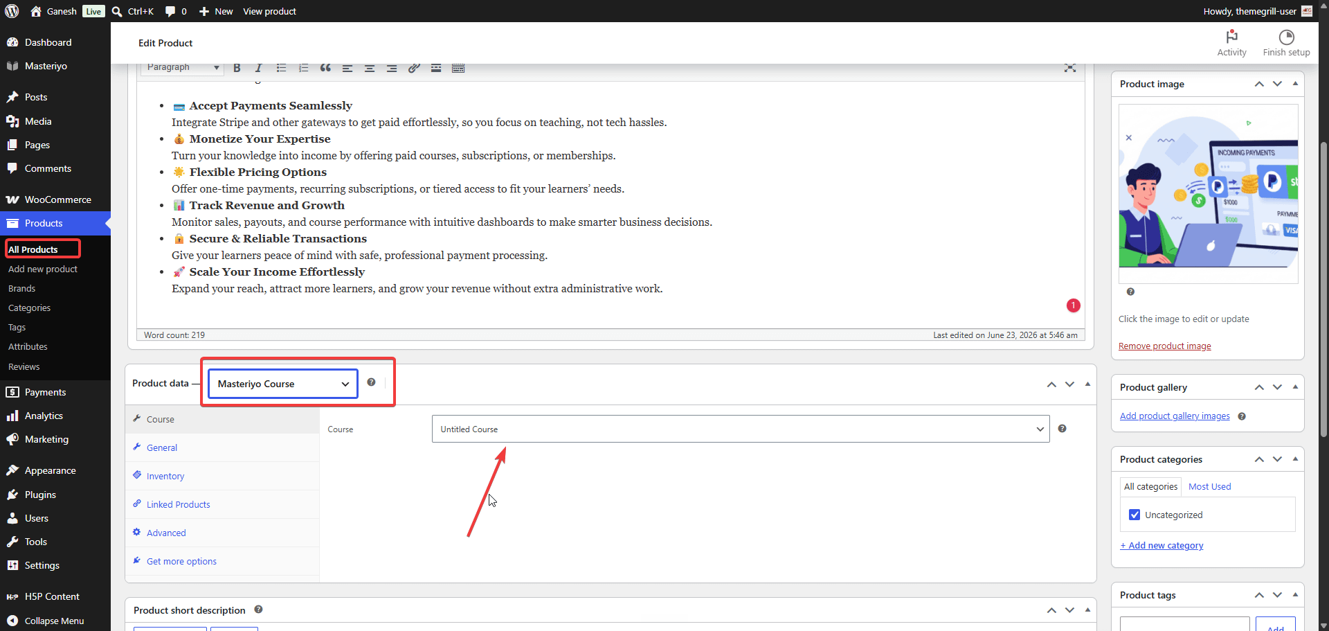
Task: Uncheck the Uncategorized category checkbox
Action: click(1134, 515)
